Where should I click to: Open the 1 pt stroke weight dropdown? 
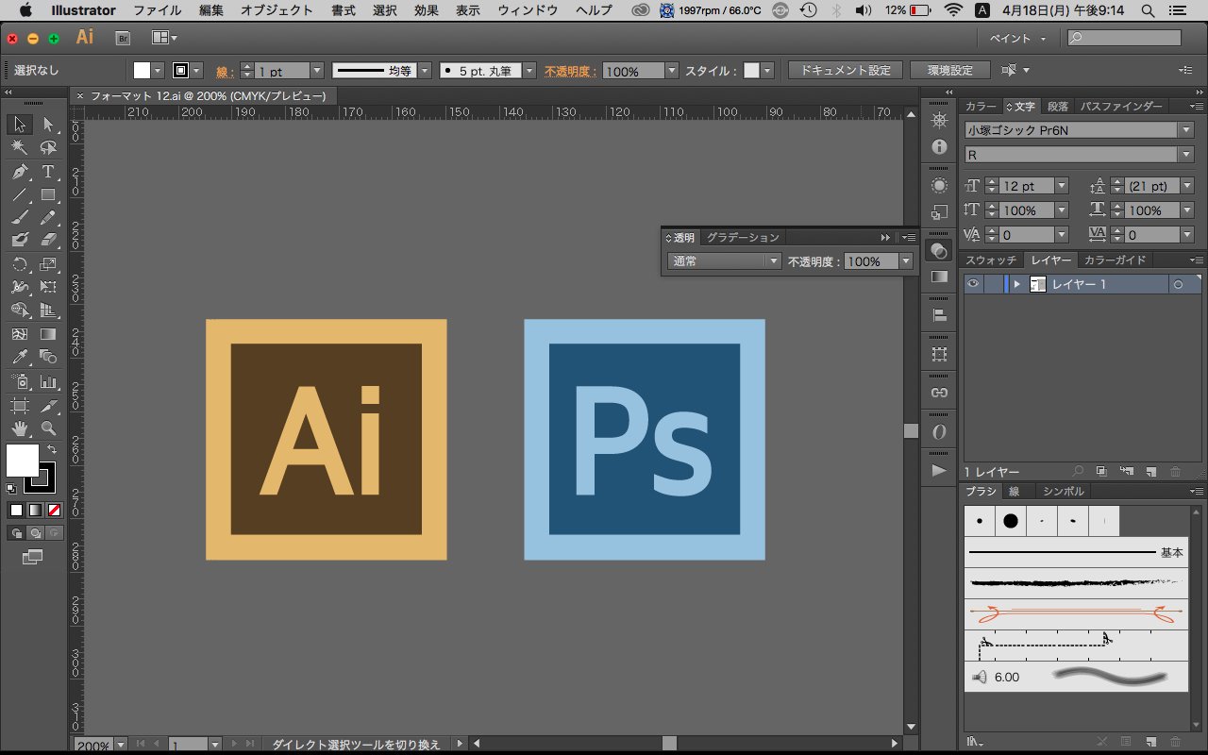317,71
